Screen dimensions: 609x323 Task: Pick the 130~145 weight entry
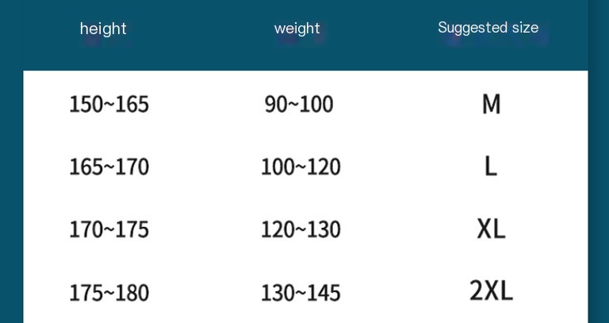pyautogui.click(x=301, y=293)
